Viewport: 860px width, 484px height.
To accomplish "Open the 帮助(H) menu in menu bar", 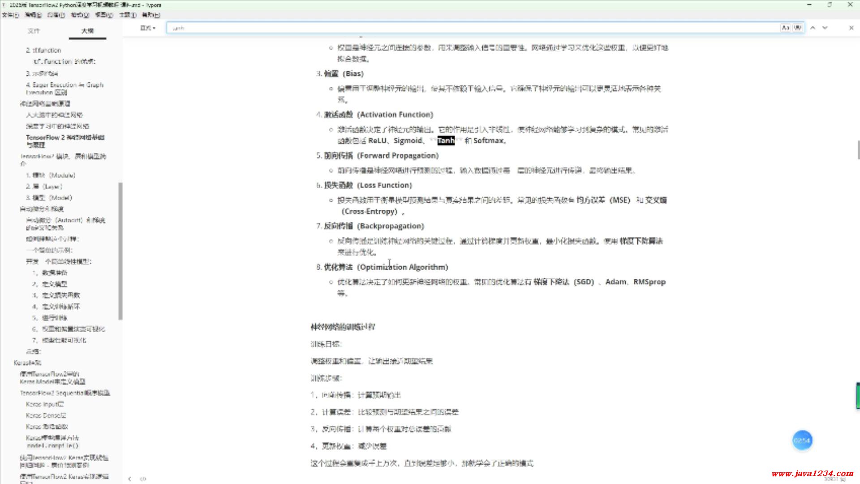I will 150,15.
